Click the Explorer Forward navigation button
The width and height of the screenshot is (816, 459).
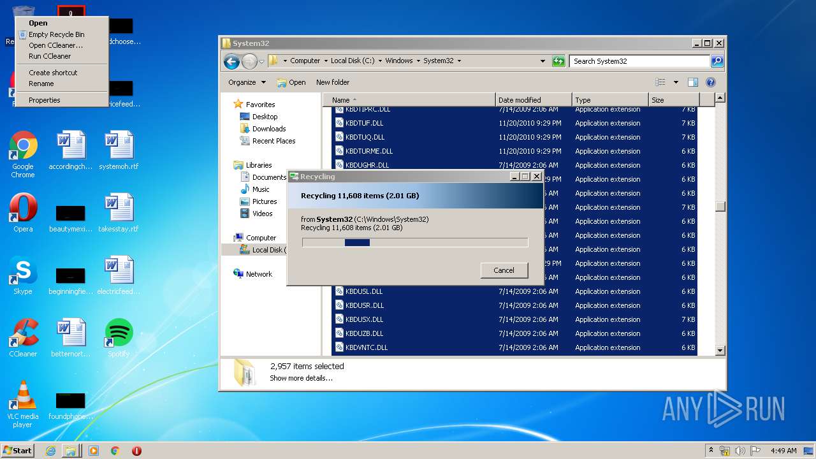point(249,61)
